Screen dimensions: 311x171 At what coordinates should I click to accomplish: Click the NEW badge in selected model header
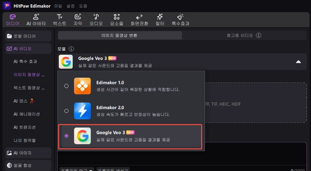pyautogui.click(x=112, y=58)
